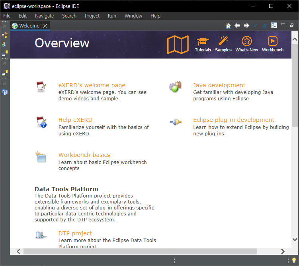
Task: Open the Search menu
Action: [x=69, y=16]
